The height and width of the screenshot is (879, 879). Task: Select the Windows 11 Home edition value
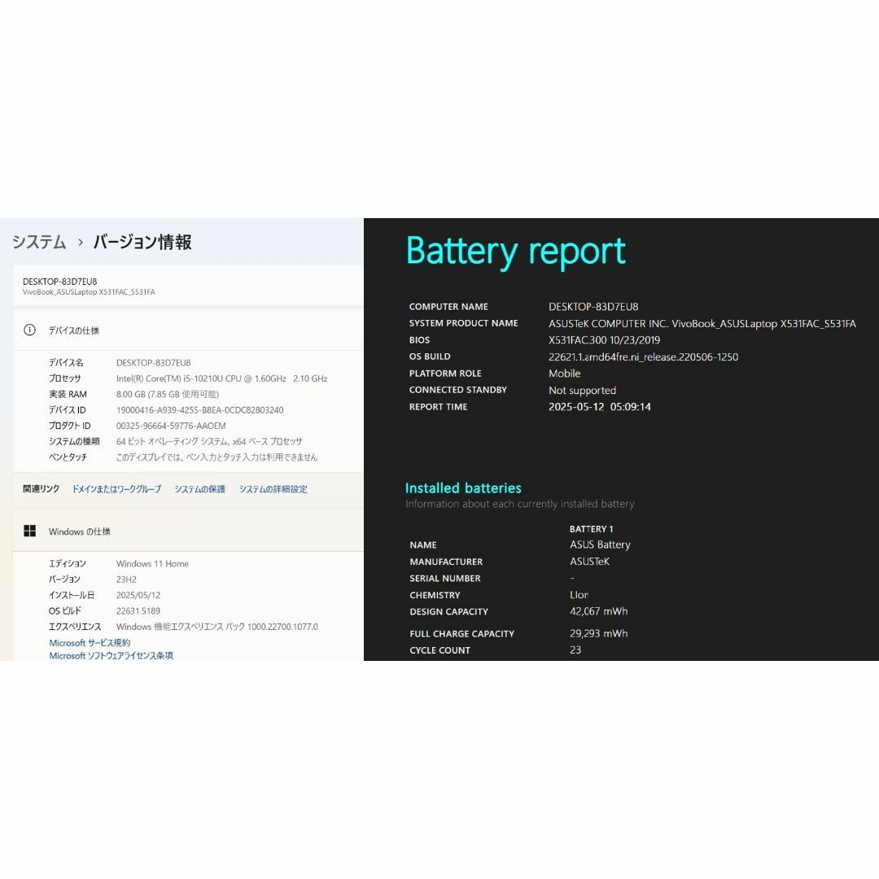tap(152, 563)
